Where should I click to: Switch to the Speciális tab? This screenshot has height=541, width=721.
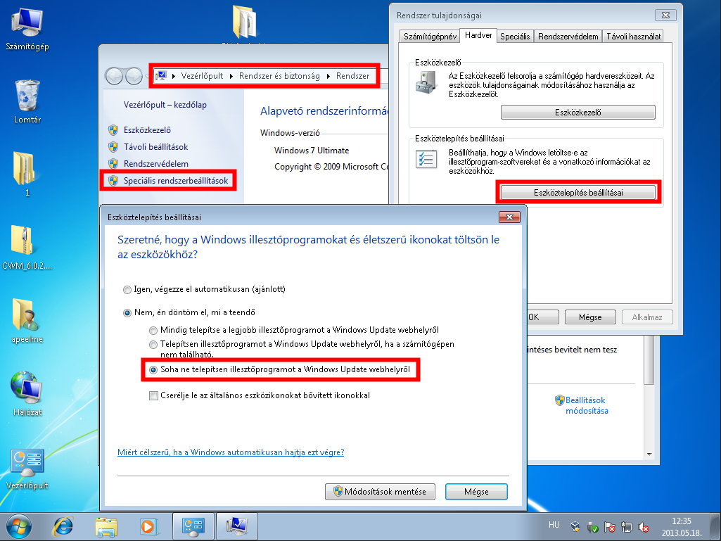[x=515, y=37]
